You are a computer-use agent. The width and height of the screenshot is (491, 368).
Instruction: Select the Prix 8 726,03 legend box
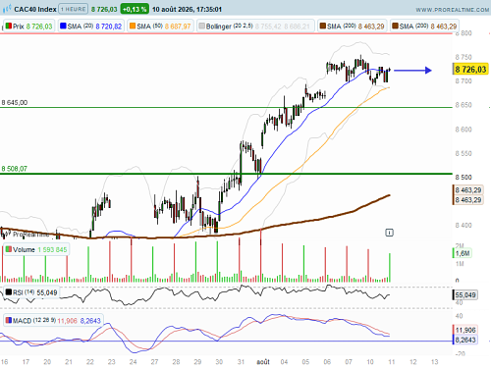coord(28,26)
